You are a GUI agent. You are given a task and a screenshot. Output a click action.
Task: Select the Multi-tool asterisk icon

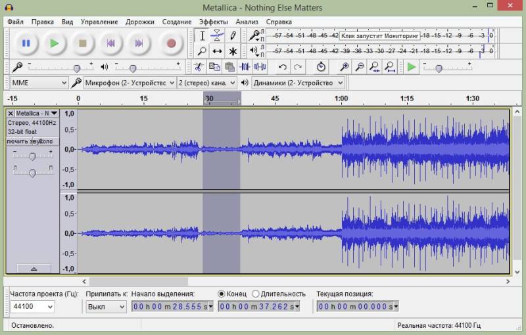pyautogui.click(x=233, y=51)
